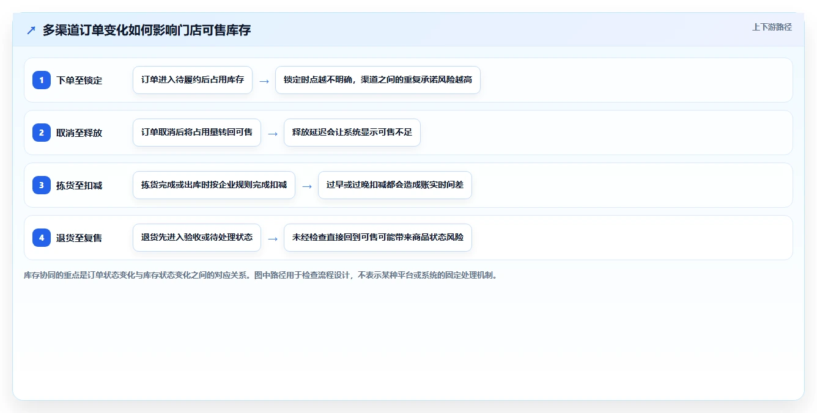Click the 释放延迟会让系统显示可售不足 box
This screenshot has width=817, height=413.
(352, 133)
